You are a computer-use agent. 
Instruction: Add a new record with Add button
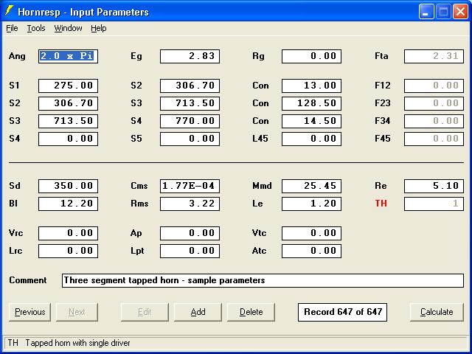(x=198, y=312)
